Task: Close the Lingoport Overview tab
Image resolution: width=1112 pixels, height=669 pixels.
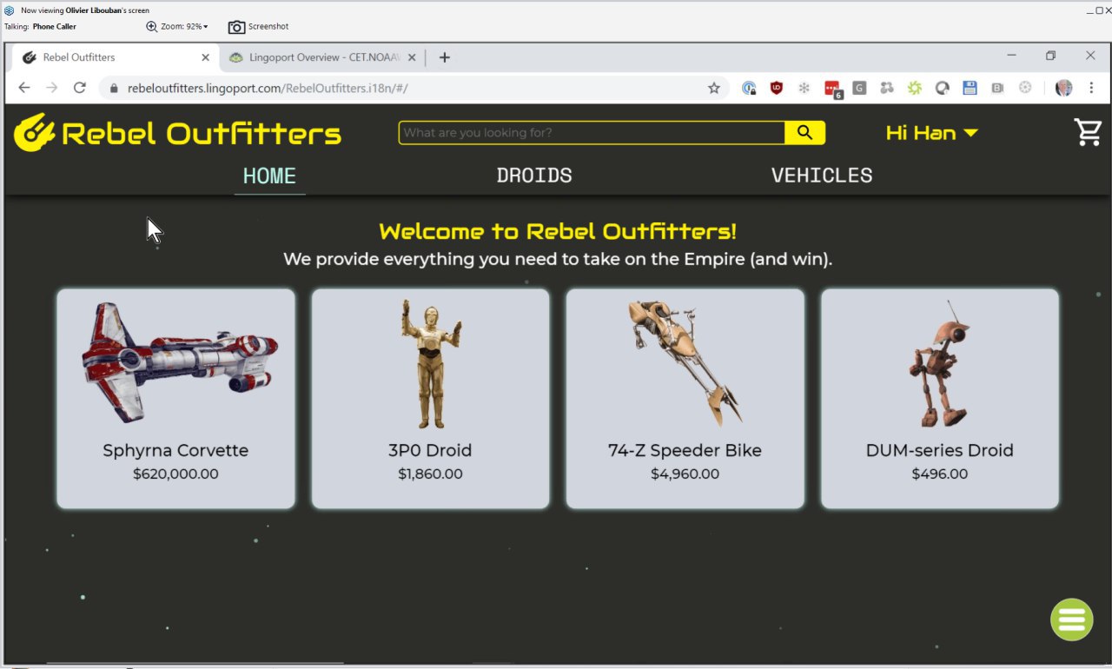Action: pos(411,57)
